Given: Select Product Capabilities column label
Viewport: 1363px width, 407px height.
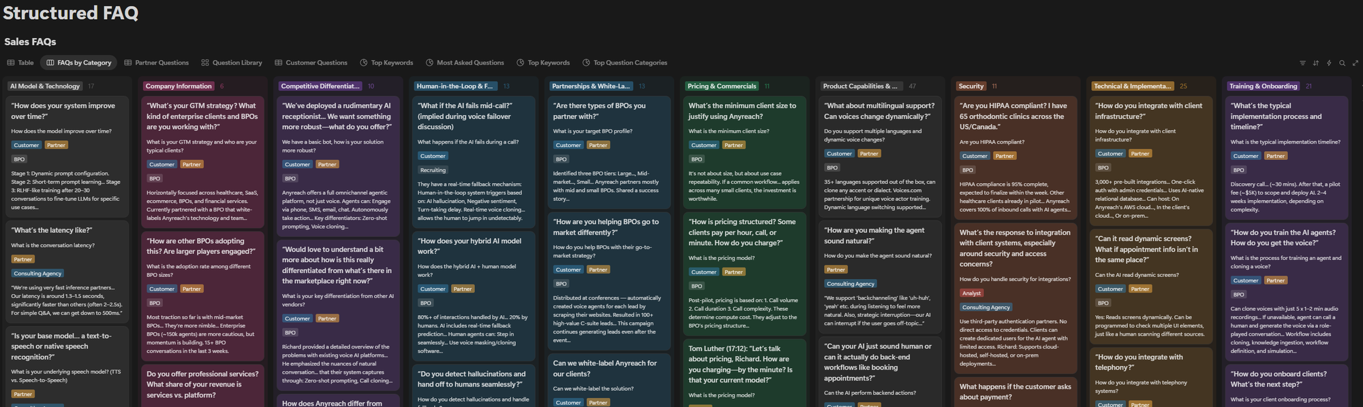Looking at the screenshot, I should [860, 86].
